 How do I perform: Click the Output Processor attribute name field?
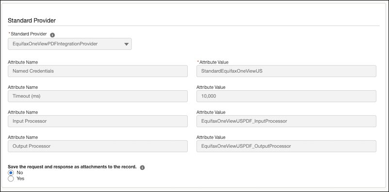pos(98,146)
